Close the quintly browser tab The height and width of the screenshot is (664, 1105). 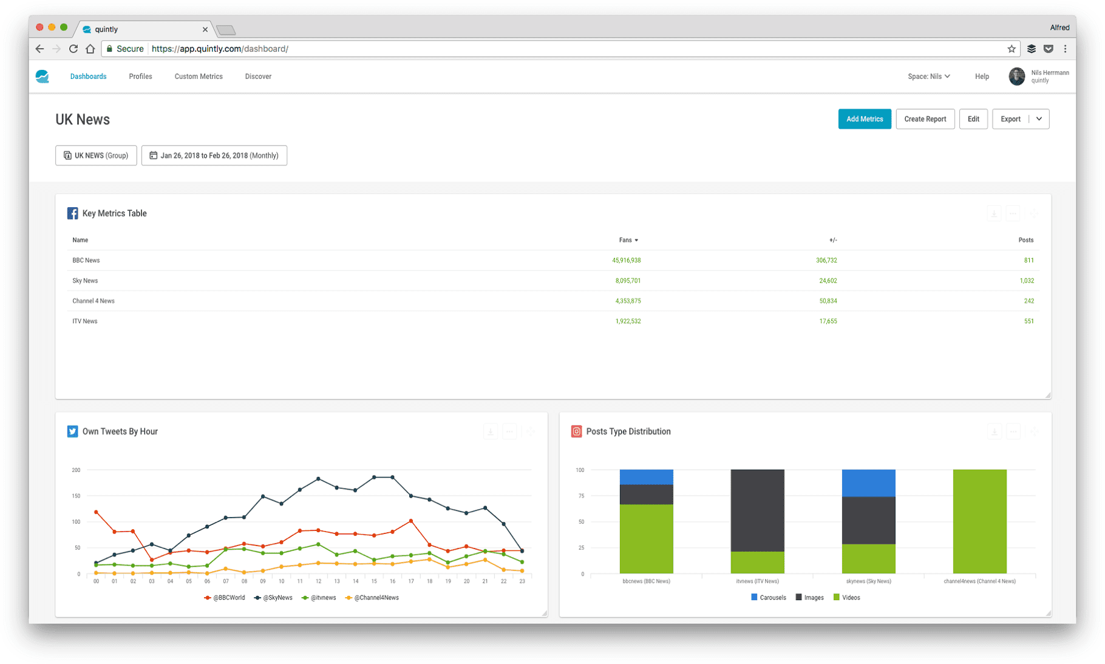(x=205, y=29)
